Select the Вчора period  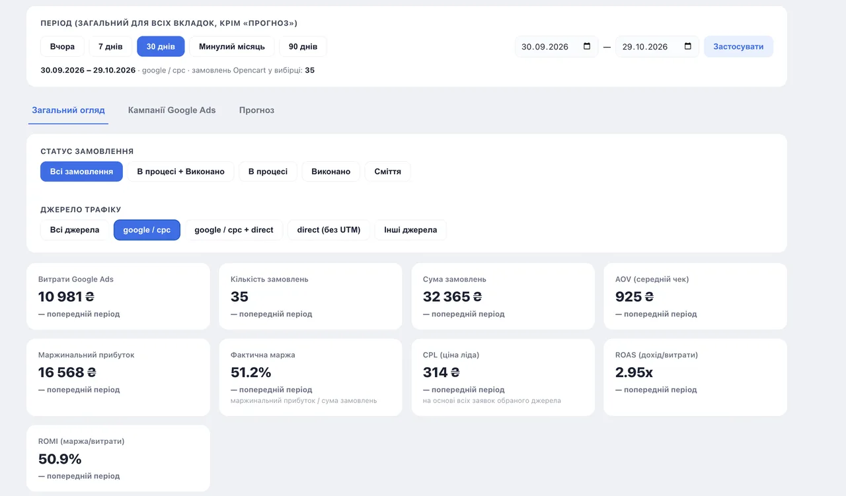coord(62,47)
